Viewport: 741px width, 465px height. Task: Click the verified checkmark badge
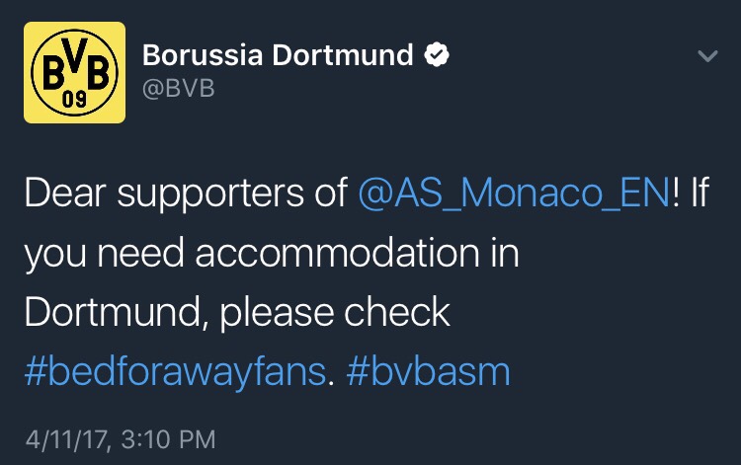pyautogui.click(x=436, y=56)
